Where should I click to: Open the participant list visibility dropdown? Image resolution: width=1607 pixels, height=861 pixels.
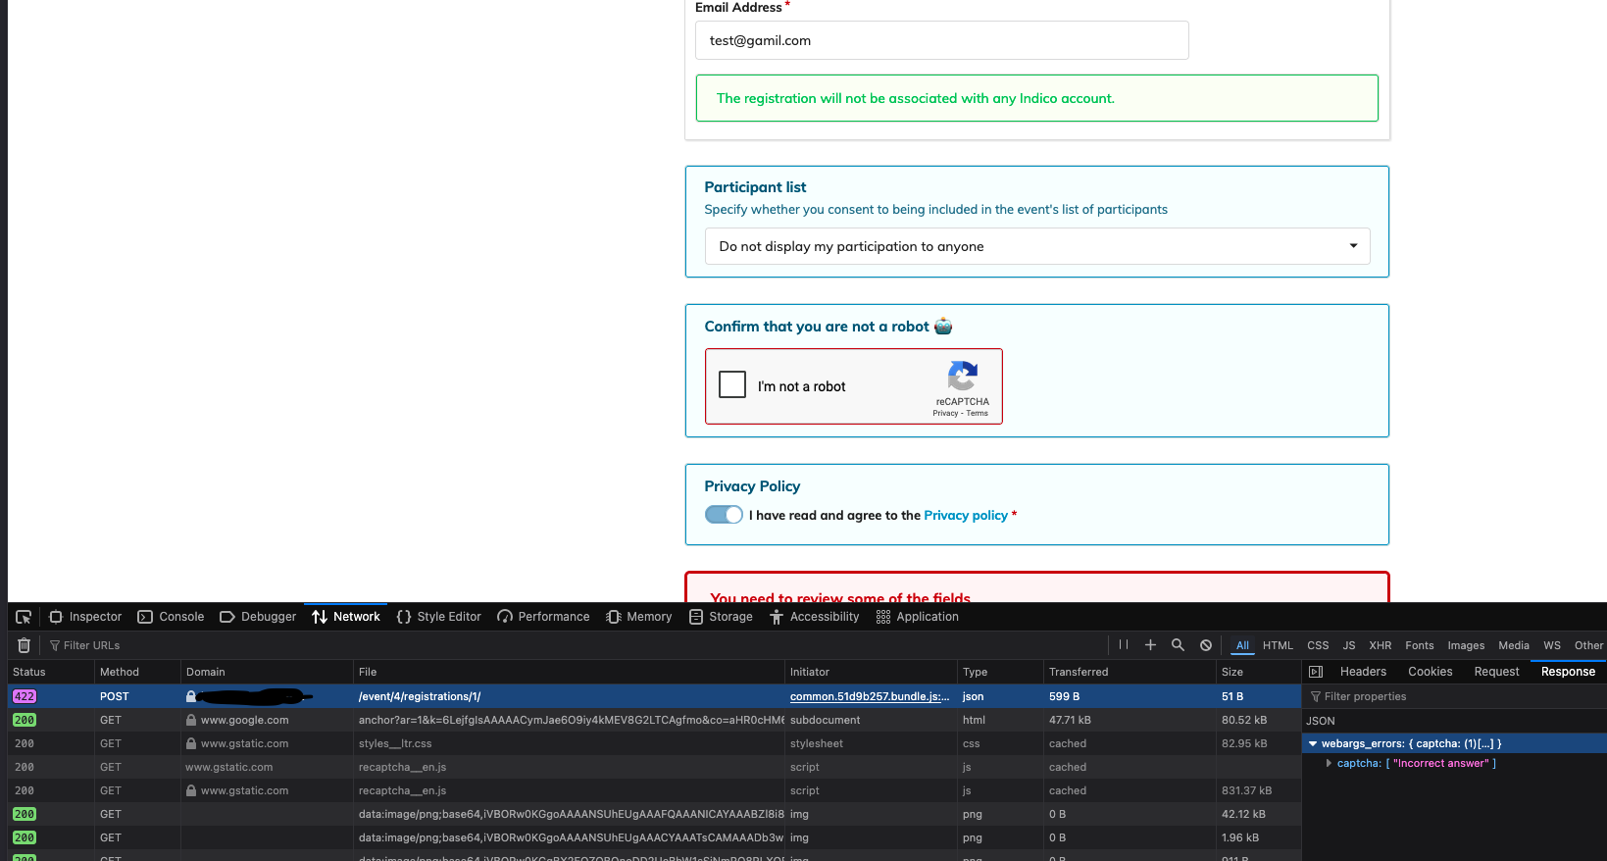1036,246
